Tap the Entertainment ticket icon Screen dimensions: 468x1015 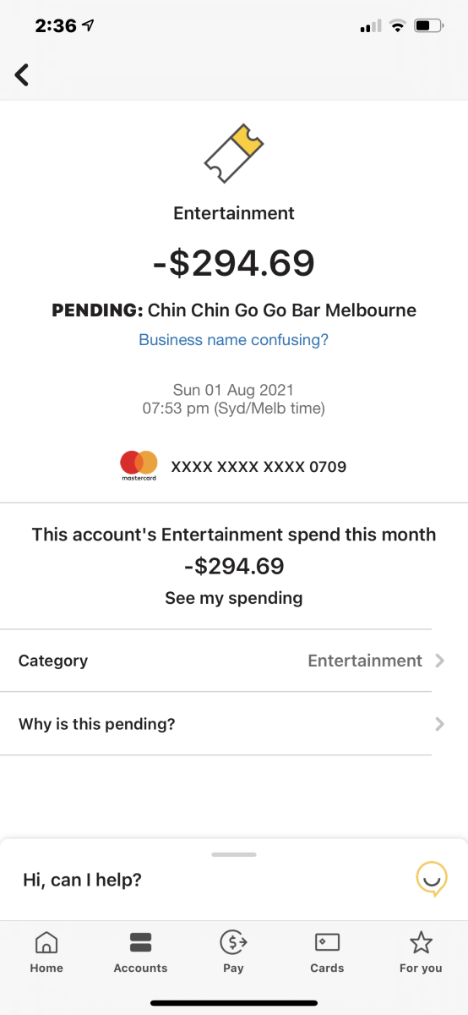(x=233, y=153)
